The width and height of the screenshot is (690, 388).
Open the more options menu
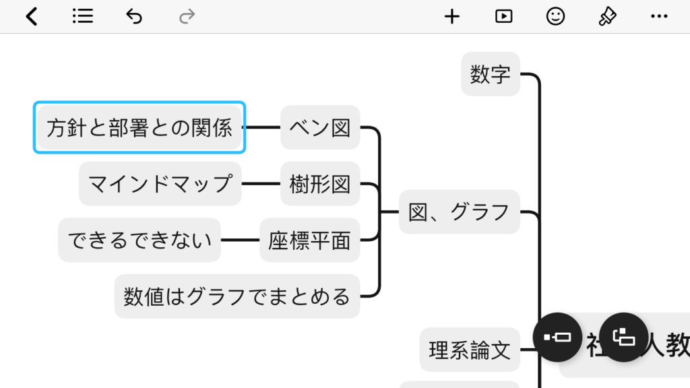(659, 16)
